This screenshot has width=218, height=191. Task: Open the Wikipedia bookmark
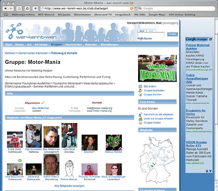[x=64, y=15]
